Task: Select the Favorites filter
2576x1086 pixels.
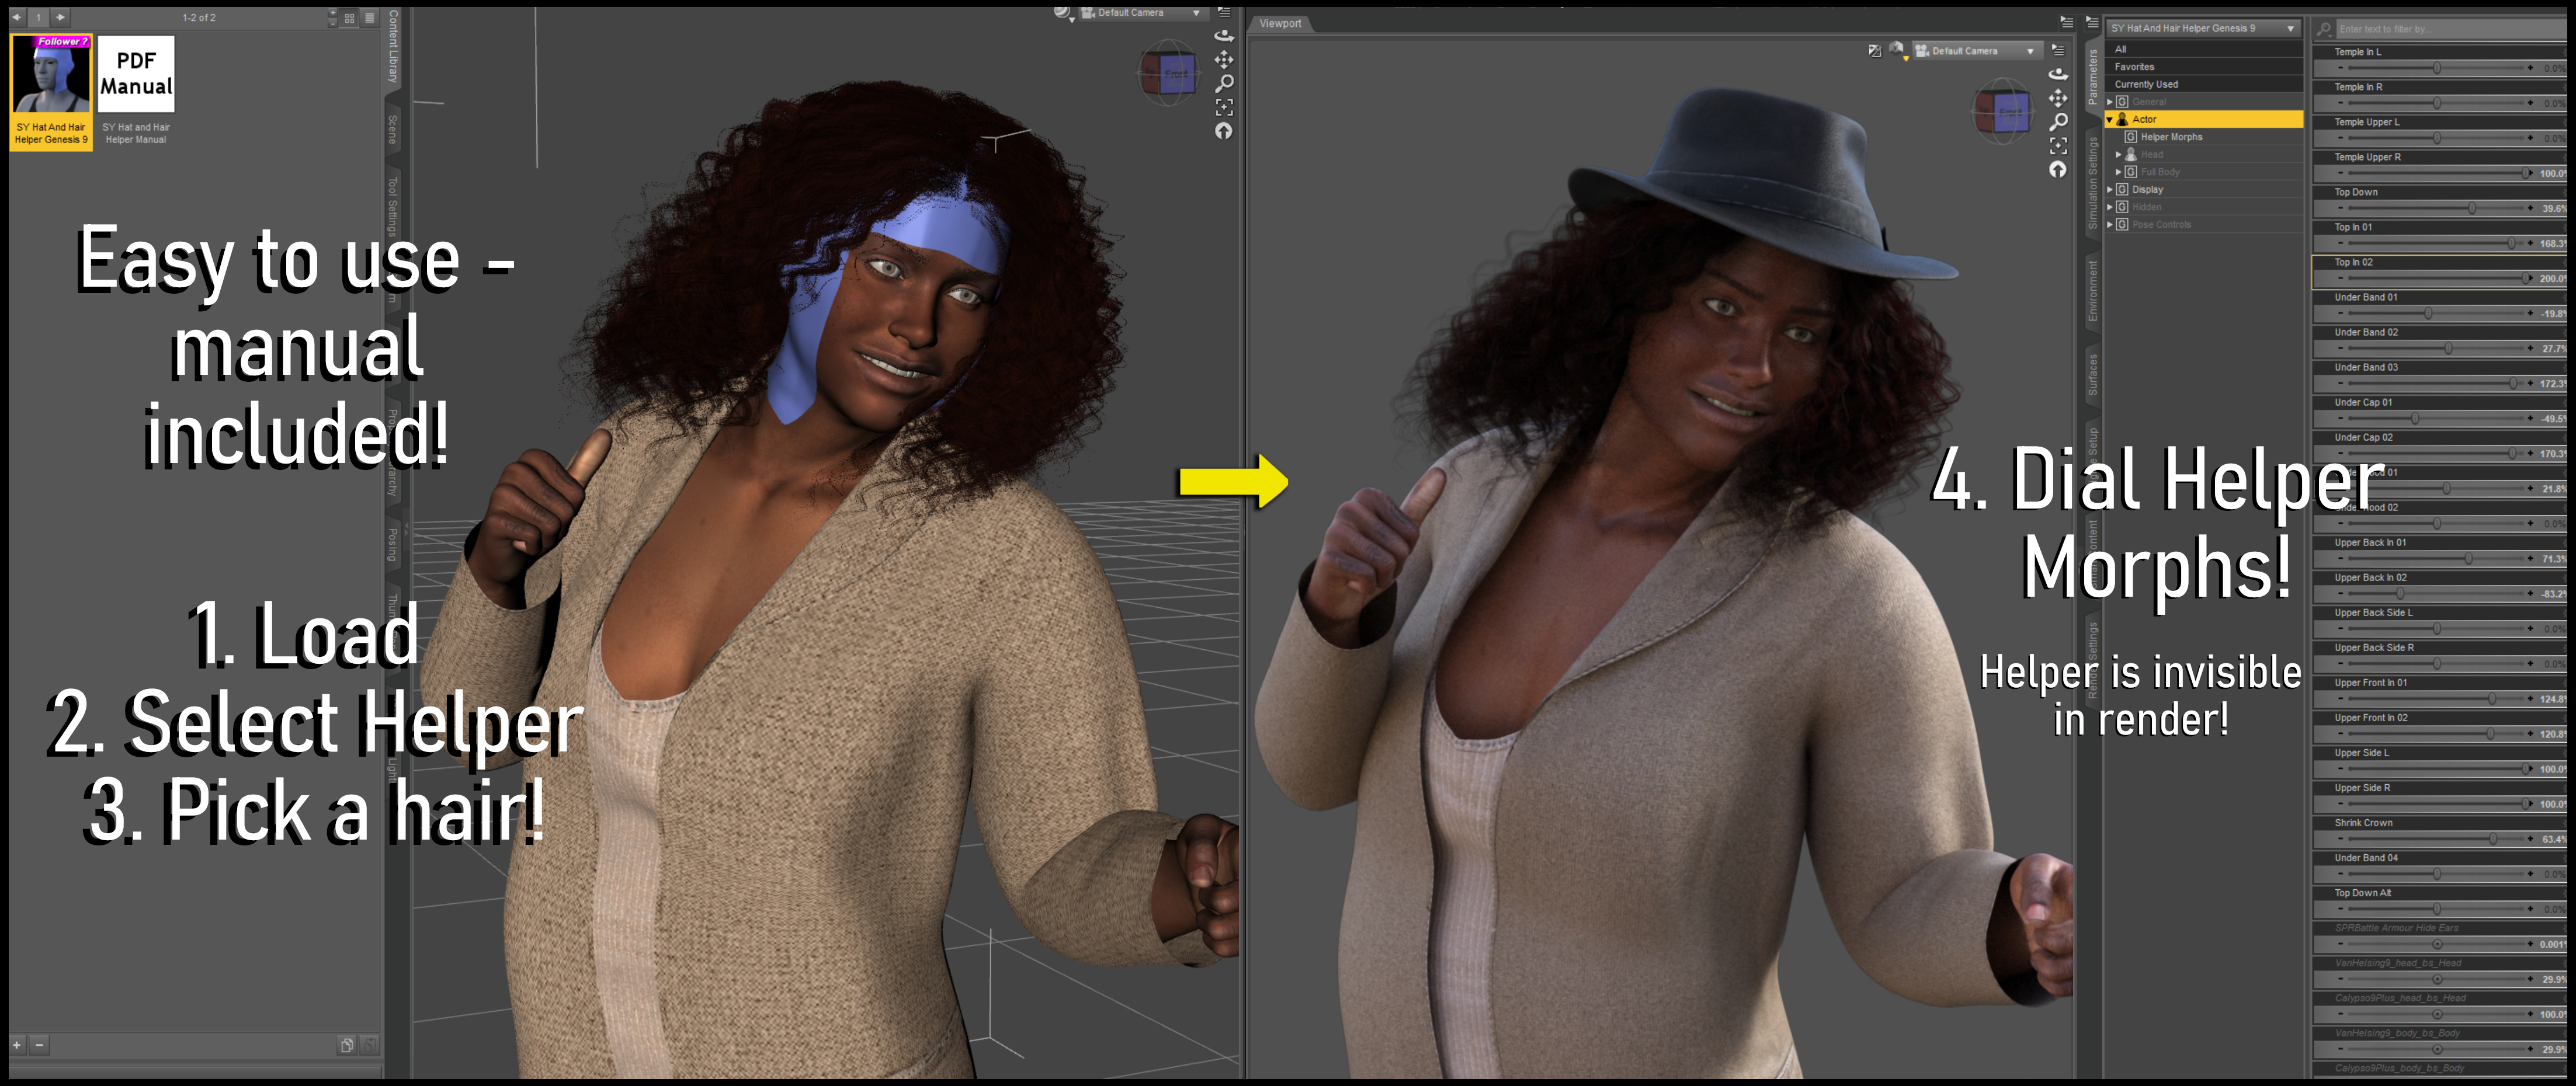Action: point(2203,67)
